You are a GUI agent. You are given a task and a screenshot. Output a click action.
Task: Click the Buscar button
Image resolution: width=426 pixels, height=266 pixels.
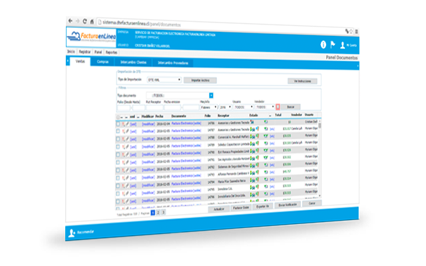pos(289,106)
